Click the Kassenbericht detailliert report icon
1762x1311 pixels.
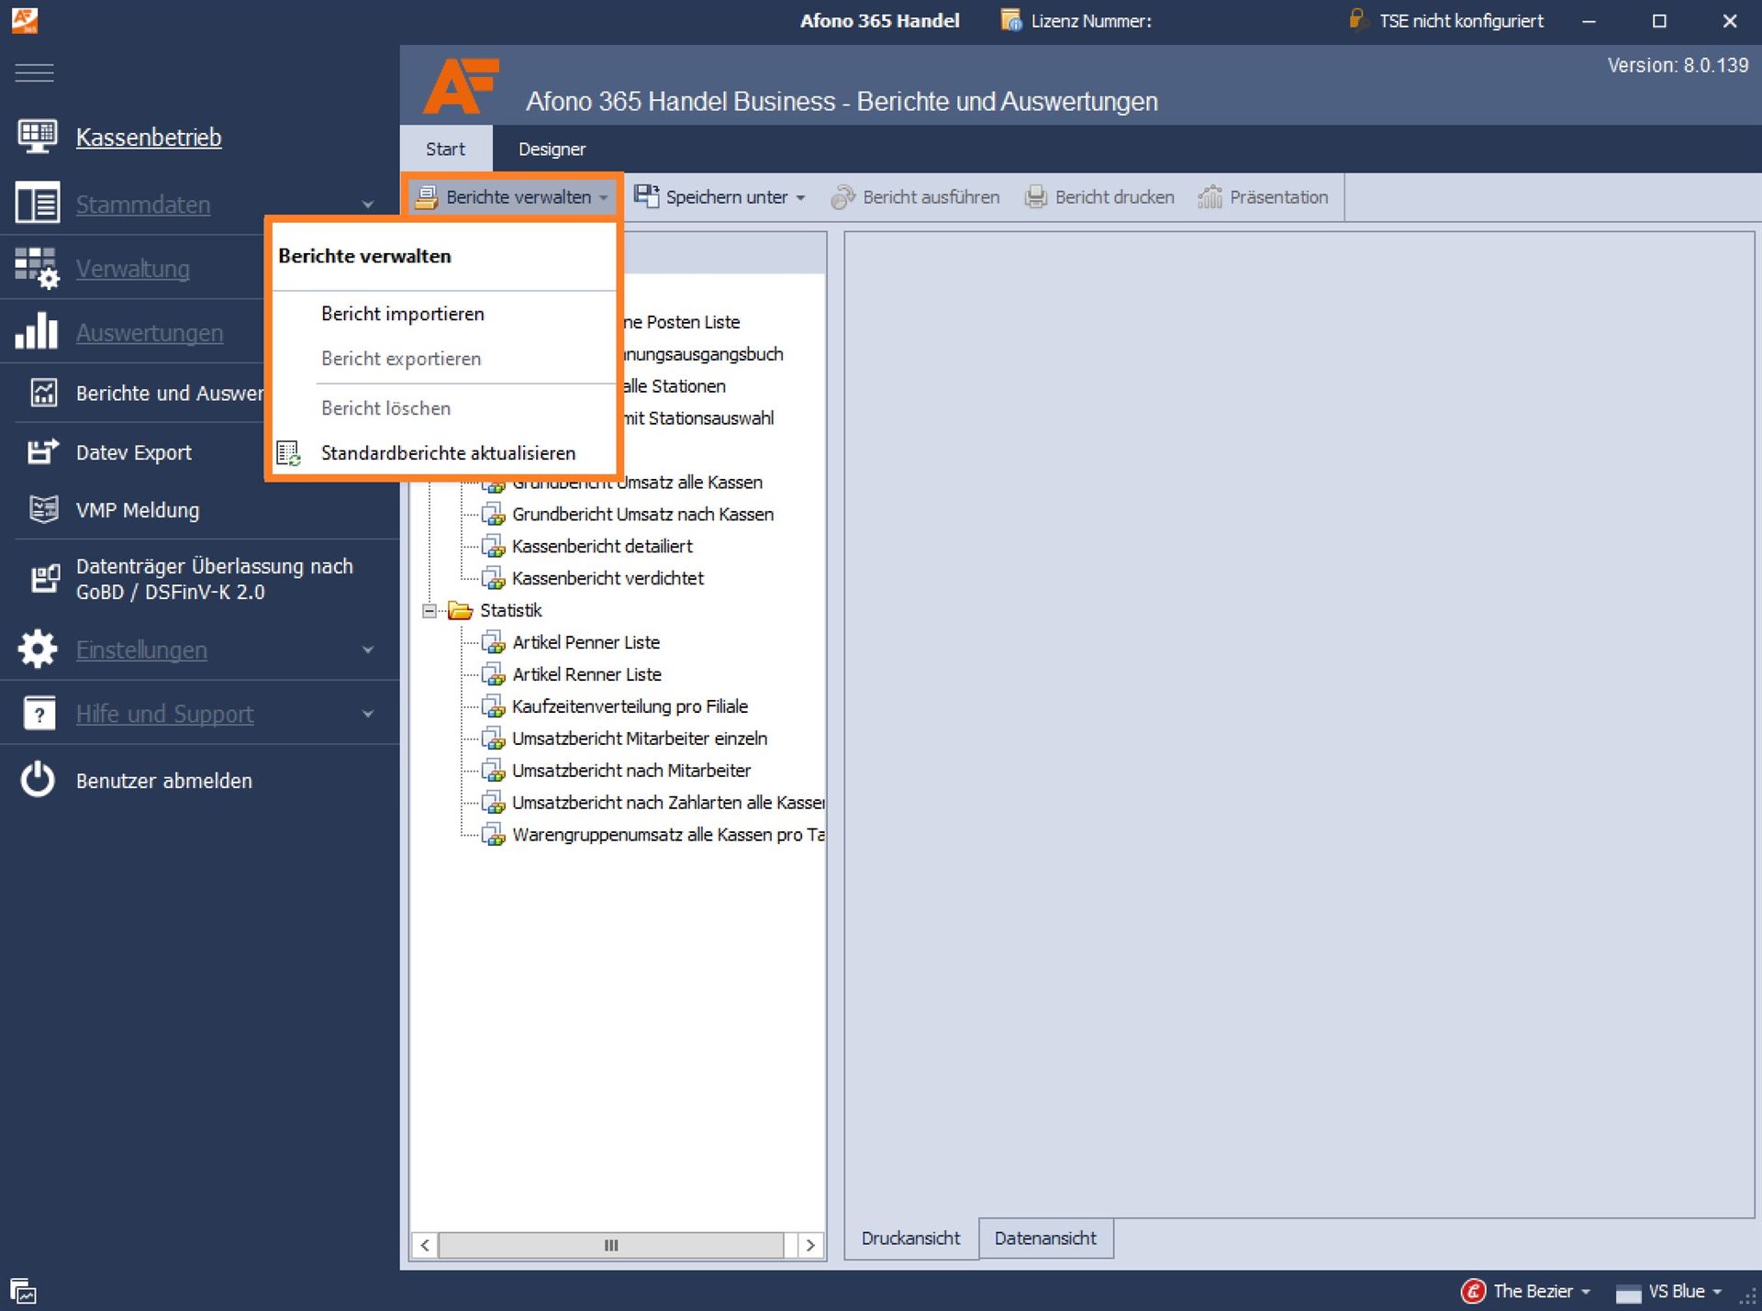click(494, 546)
